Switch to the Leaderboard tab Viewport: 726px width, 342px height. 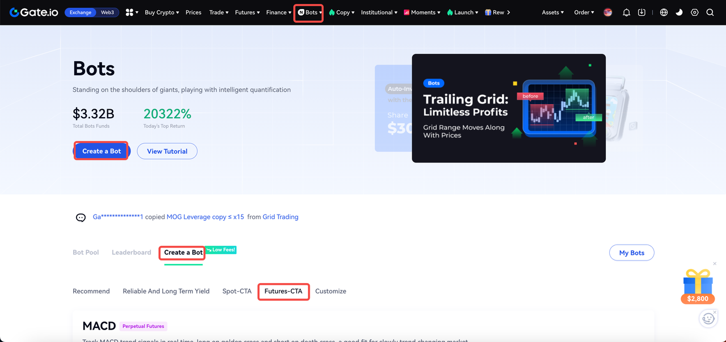(131, 253)
